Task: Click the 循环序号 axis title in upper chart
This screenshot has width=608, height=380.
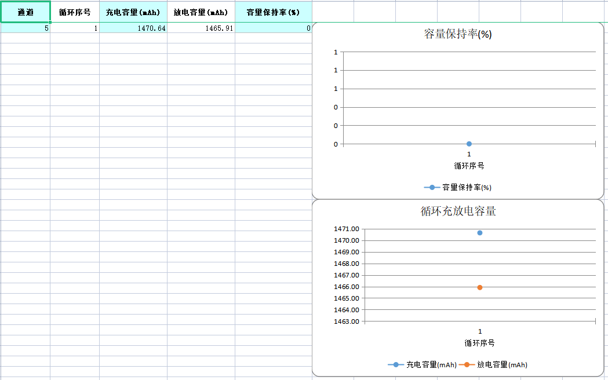Action: (x=469, y=166)
